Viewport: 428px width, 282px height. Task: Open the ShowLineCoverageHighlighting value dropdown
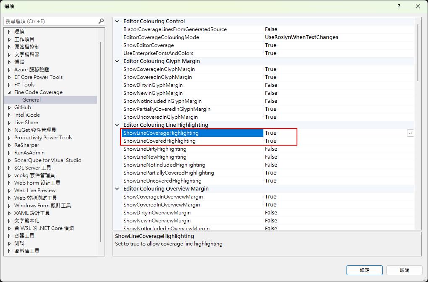[x=410, y=133]
